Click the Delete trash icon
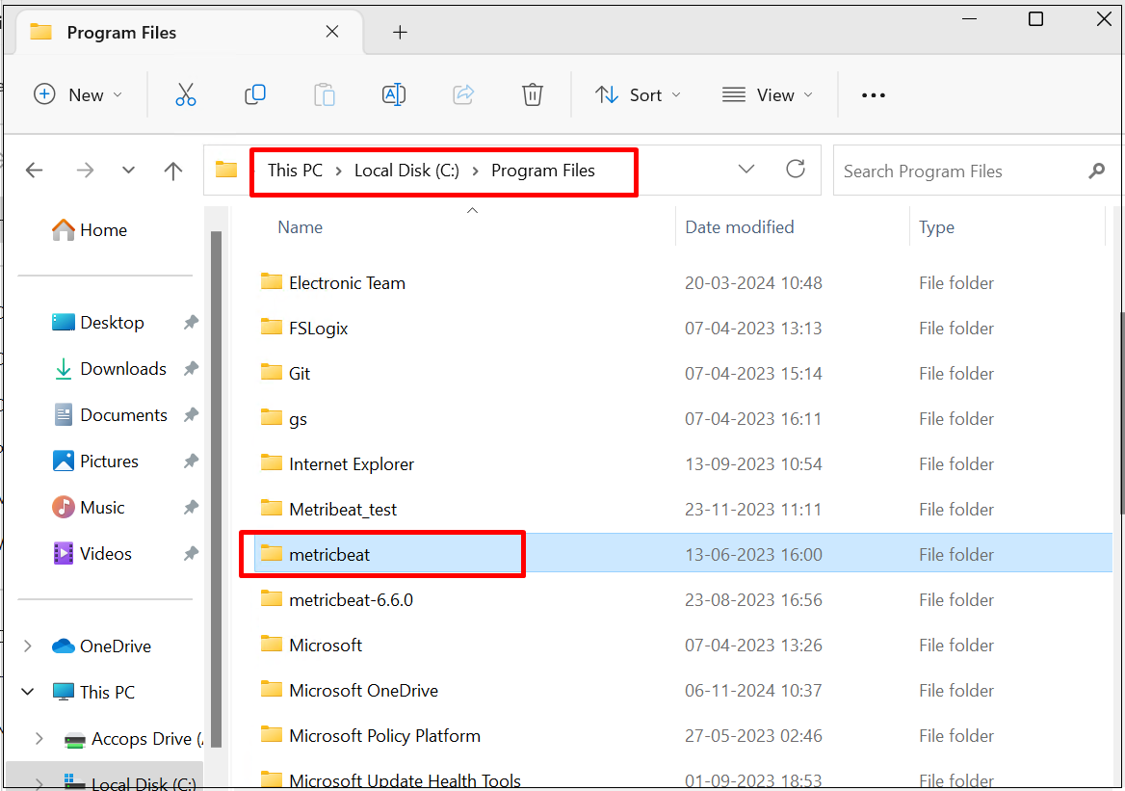 [x=532, y=94]
